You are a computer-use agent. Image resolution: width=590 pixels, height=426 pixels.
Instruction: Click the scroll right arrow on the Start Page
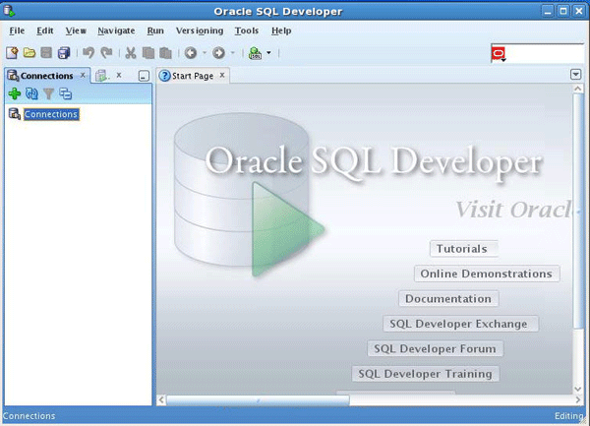[578, 400]
